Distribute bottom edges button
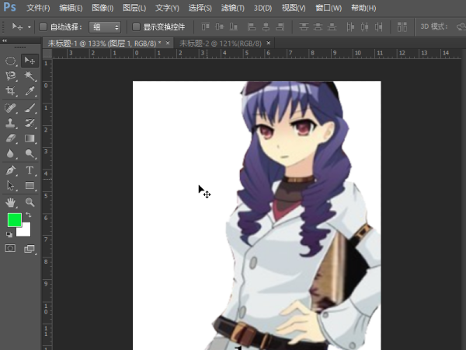The height and width of the screenshot is (350, 466). pos(332,26)
